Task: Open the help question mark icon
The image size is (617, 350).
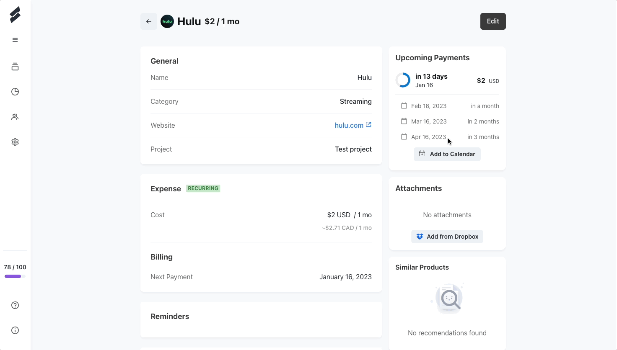Action: click(x=15, y=305)
